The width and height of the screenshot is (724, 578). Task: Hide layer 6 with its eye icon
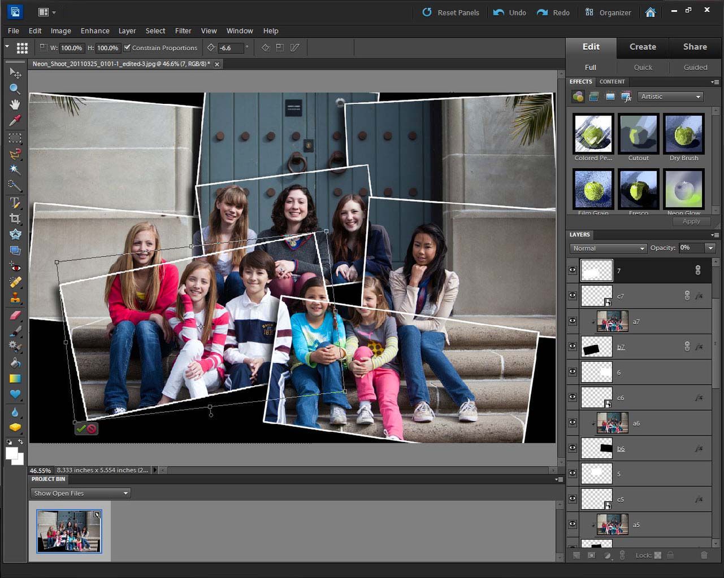click(573, 372)
